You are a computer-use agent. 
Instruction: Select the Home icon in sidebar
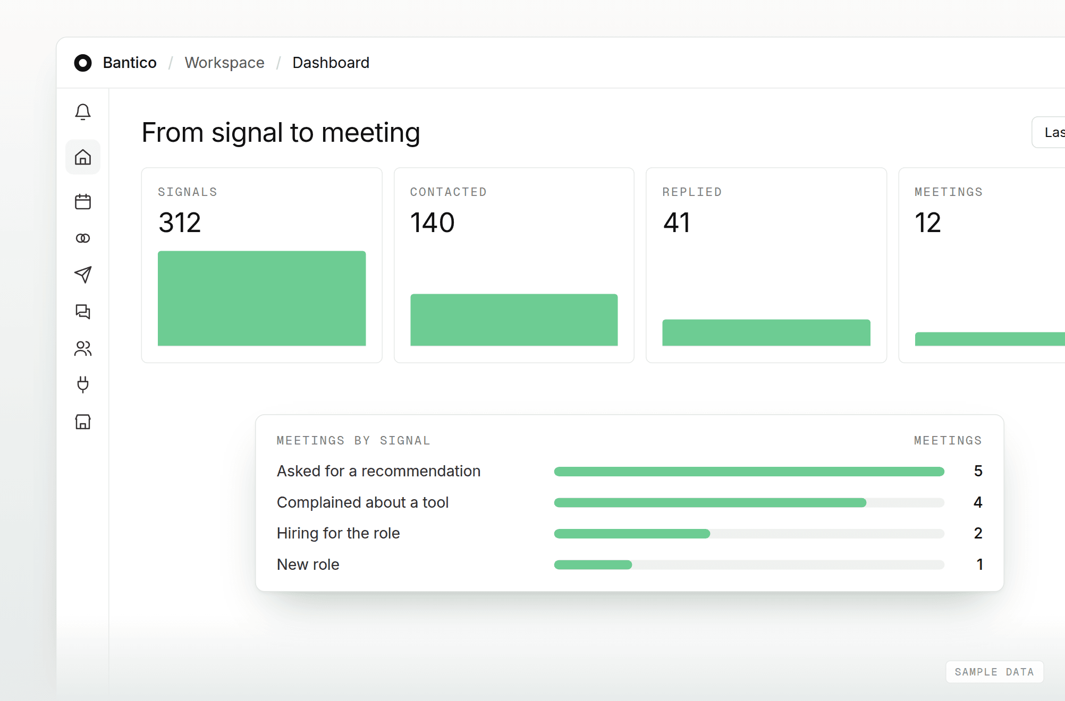(x=83, y=157)
